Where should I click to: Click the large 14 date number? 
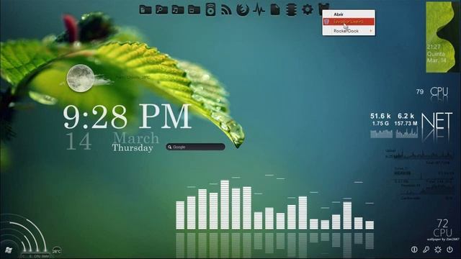79,141
